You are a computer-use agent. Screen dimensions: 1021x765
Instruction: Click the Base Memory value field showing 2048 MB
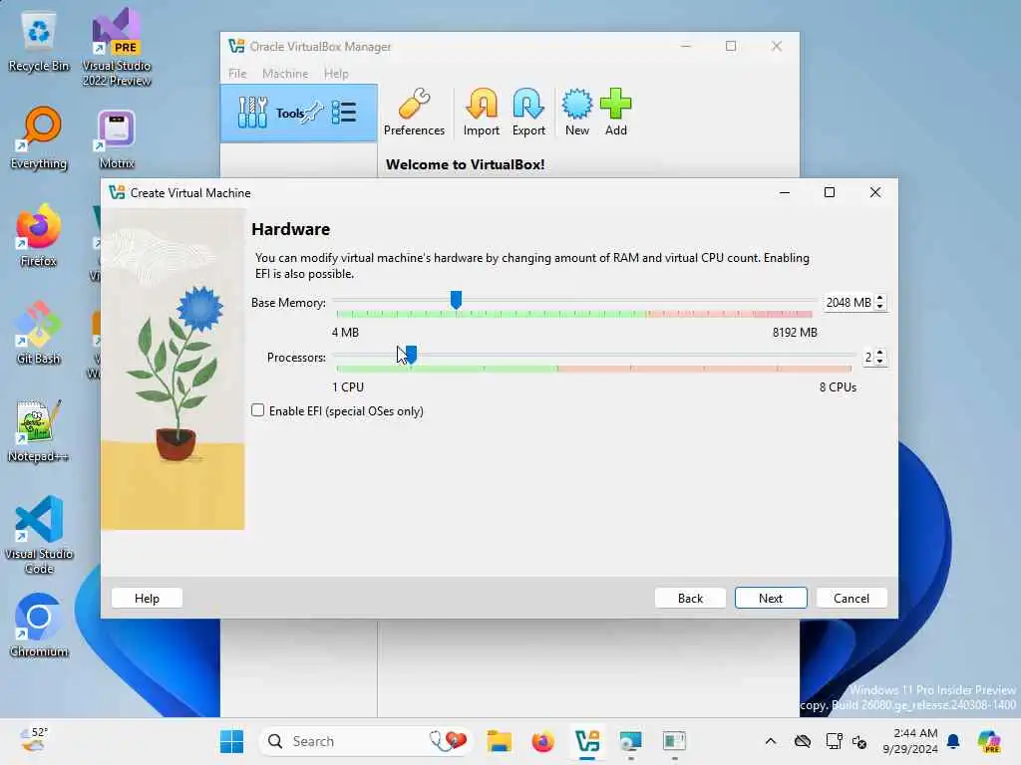tap(850, 303)
